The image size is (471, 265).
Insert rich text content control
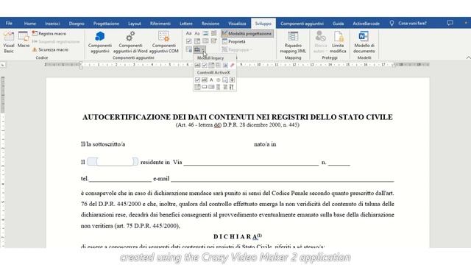coord(189,33)
